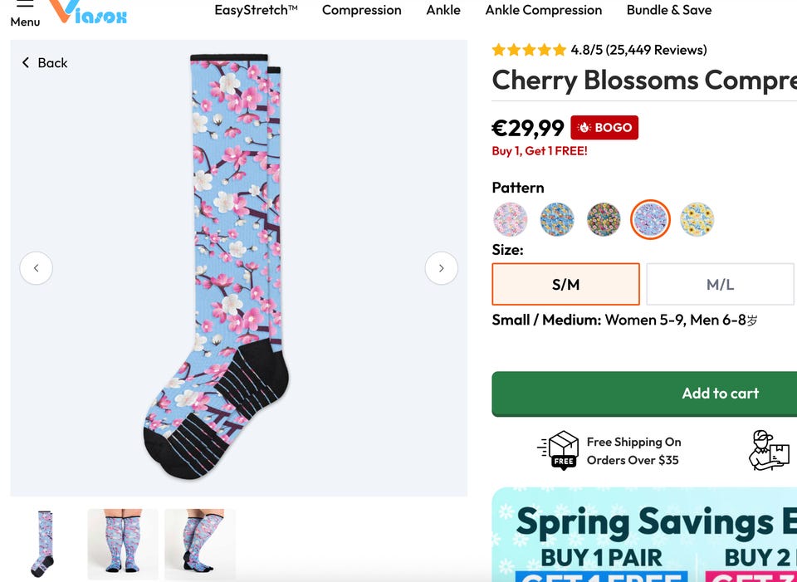Open the 25,449 Reviews link
The height and width of the screenshot is (582, 797).
coord(656,50)
